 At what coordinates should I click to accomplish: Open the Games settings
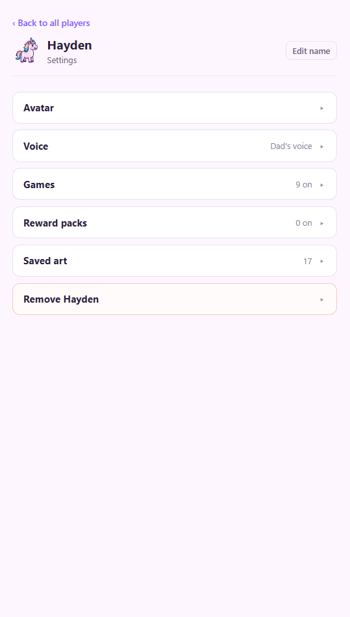(175, 184)
